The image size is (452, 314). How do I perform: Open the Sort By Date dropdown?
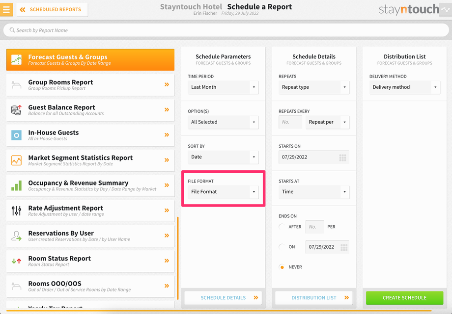tap(223, 157)
